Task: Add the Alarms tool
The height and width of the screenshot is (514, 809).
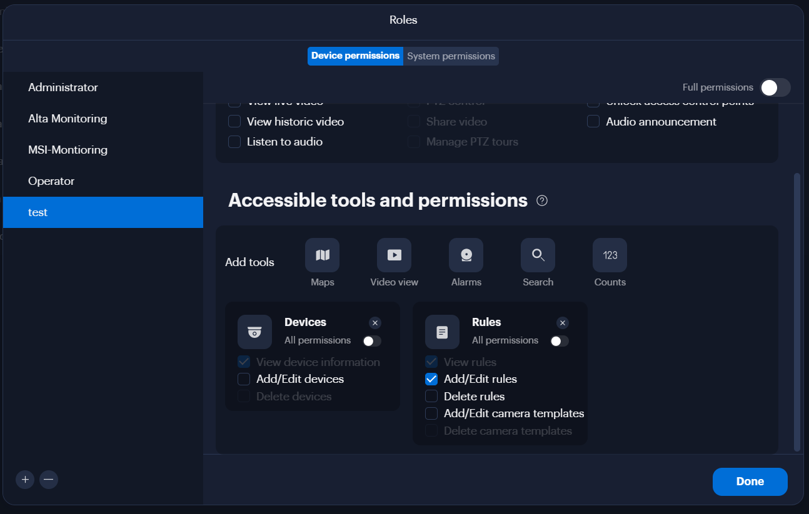Action: [x=466, y=255]
